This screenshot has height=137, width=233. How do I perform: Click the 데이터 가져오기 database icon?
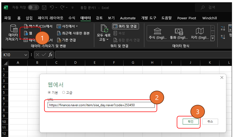point(13,28)
